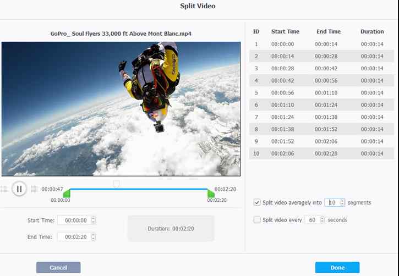Click the segments count input field
399x276 pixels.
coord(332,202)
